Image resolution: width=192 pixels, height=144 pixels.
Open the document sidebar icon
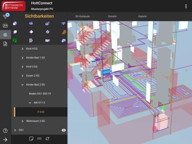(x=5, y=44)
